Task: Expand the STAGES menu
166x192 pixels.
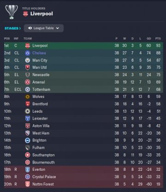Action: (13, 28)
